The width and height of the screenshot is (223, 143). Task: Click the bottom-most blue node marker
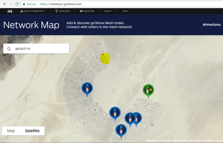click(x=121, y=130)
